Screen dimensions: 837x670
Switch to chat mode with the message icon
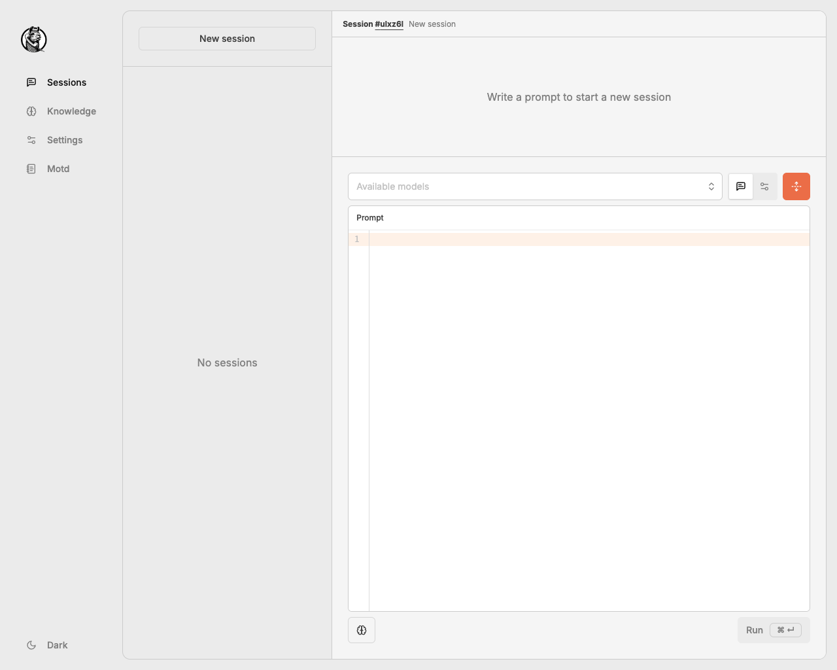pos(741,186)
